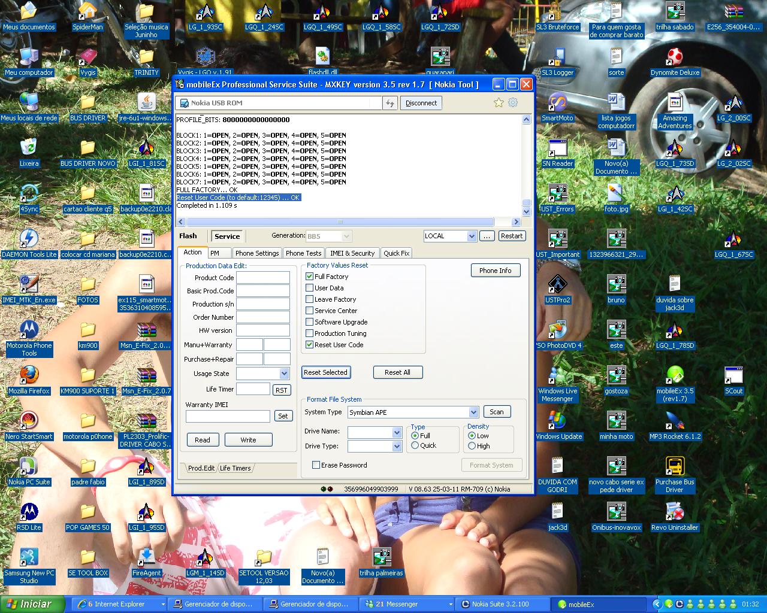The height and width of the screenshot is (613, 767).
Task: Open the MP3 Rocket 6.1.2 desktop icon
Action: coord(675,426)
